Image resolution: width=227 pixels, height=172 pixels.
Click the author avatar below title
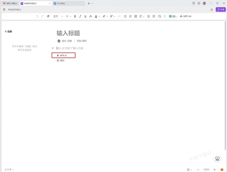59,41
